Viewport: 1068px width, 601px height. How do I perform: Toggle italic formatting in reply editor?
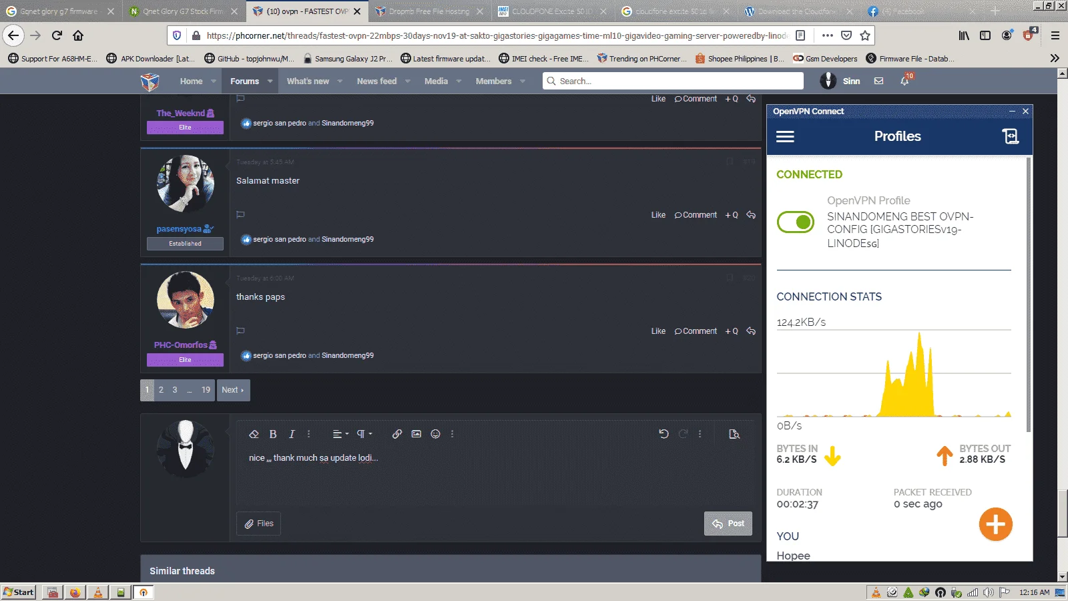292,434
